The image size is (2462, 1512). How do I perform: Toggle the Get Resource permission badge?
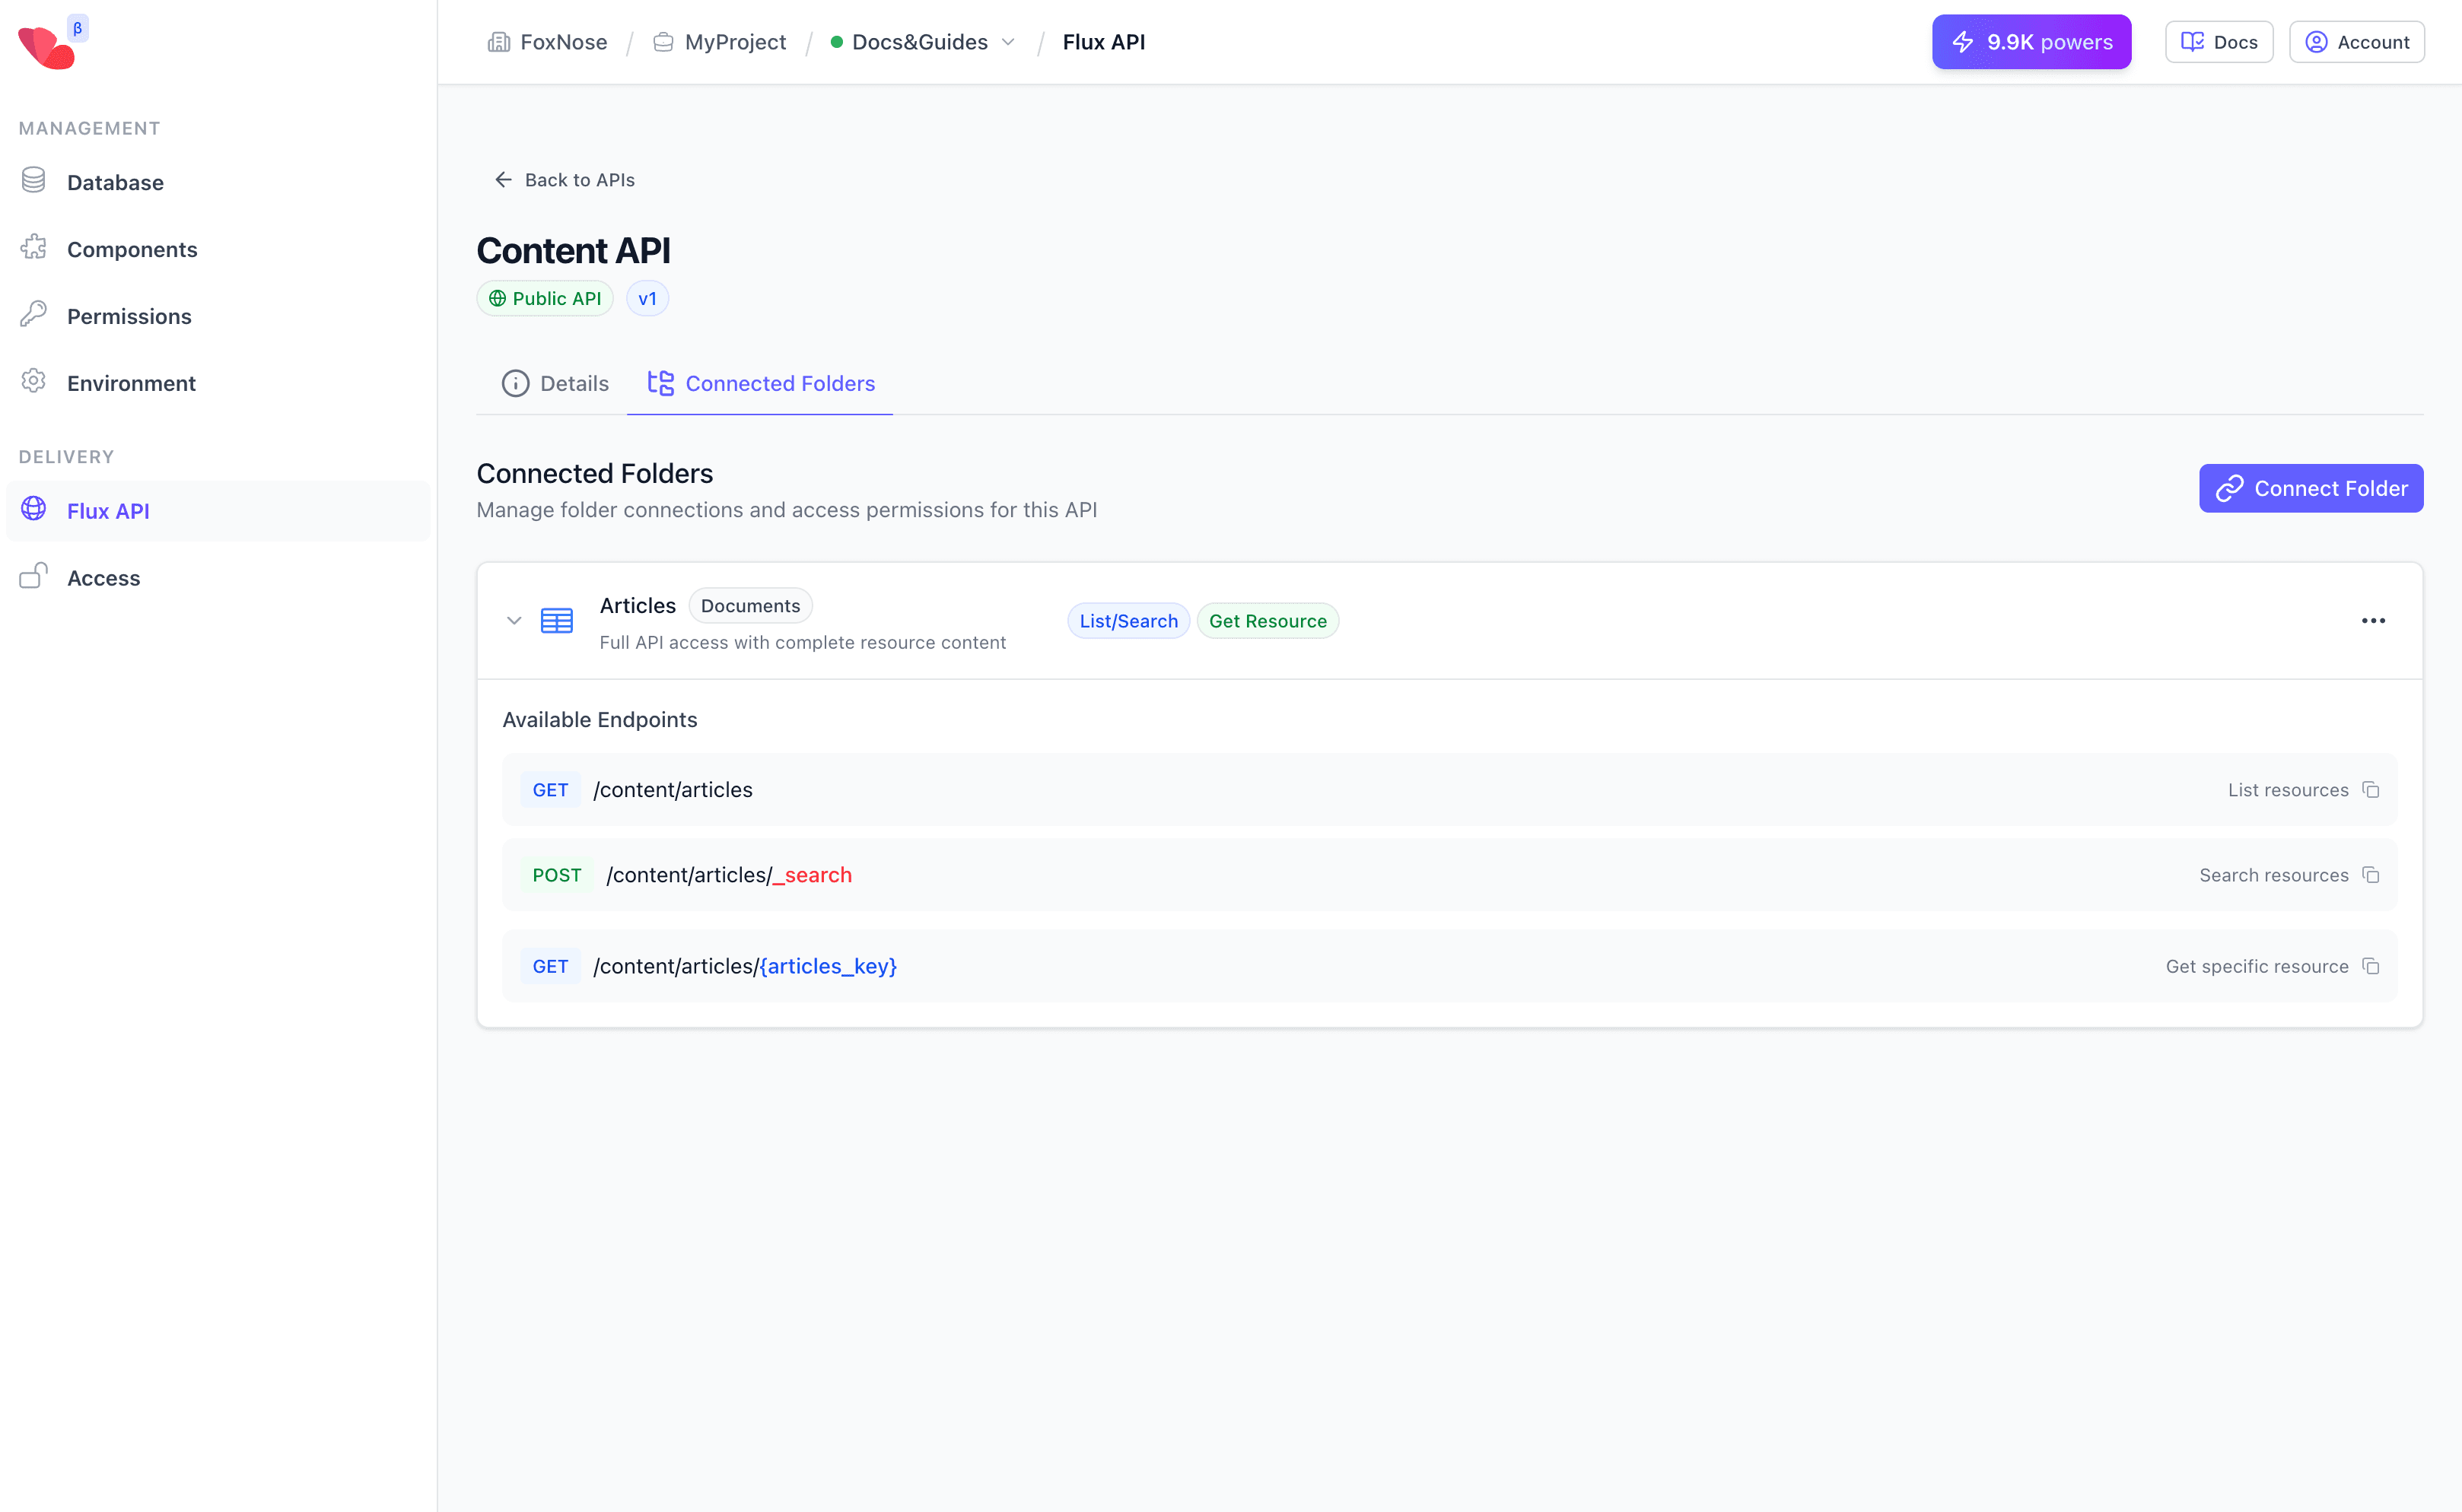click(1268, 620)
